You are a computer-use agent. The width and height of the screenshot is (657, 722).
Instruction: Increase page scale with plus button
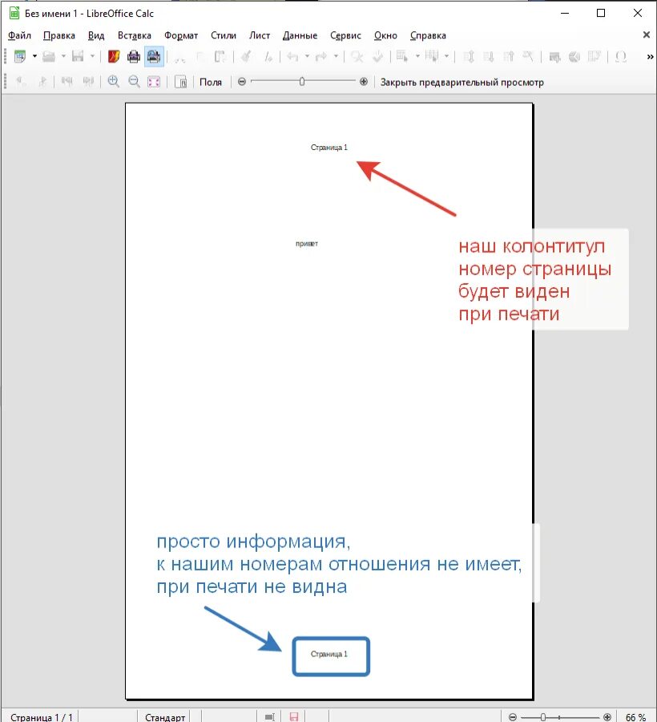tap(364, 82)
